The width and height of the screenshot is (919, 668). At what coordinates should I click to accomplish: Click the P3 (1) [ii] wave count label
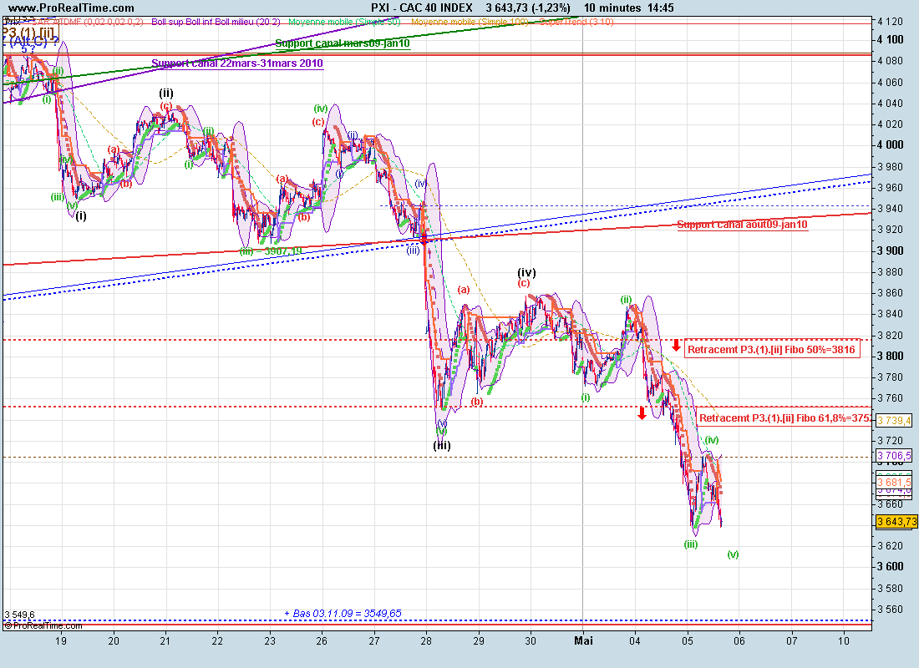[29, 32]
